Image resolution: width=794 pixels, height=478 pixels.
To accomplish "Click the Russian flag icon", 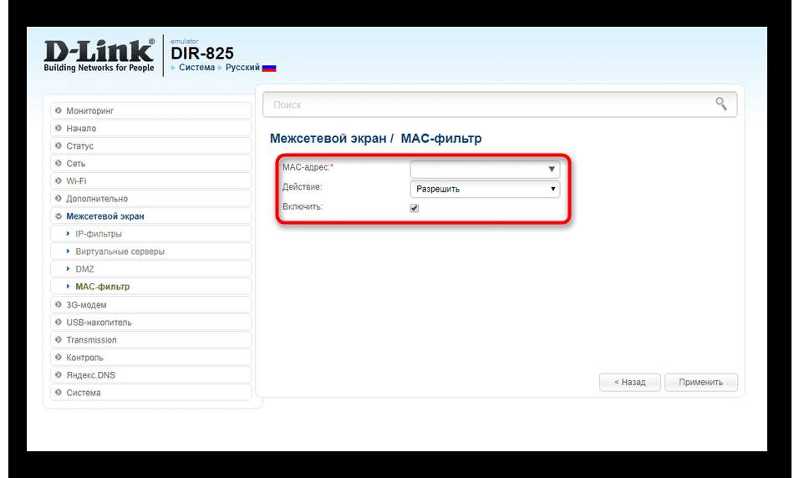I will tap(269, 68).
